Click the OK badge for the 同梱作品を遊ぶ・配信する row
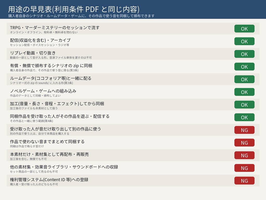This screenshot has height=200, width=266. (244, 117)
